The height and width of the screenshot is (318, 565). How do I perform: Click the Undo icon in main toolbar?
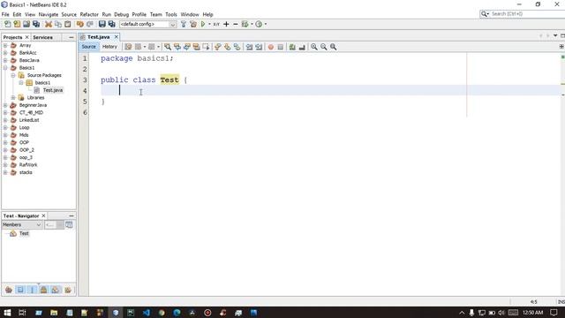point(80,24)
